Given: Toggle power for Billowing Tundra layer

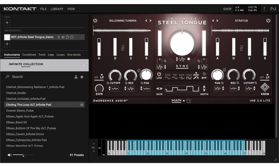Looking at the screenshot, I should [x=95, y=21].
